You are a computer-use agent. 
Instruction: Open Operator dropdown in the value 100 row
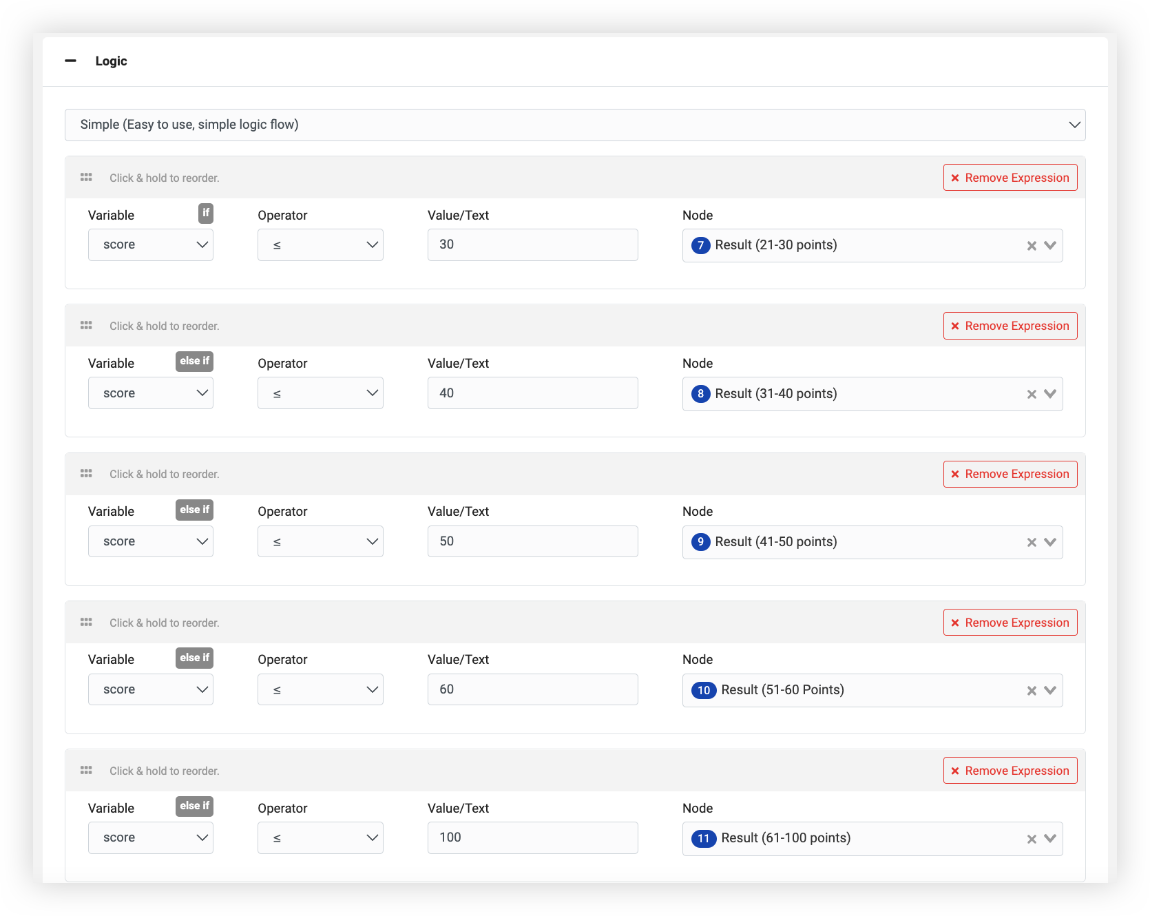pyautogui.click(x=320, y=837)
